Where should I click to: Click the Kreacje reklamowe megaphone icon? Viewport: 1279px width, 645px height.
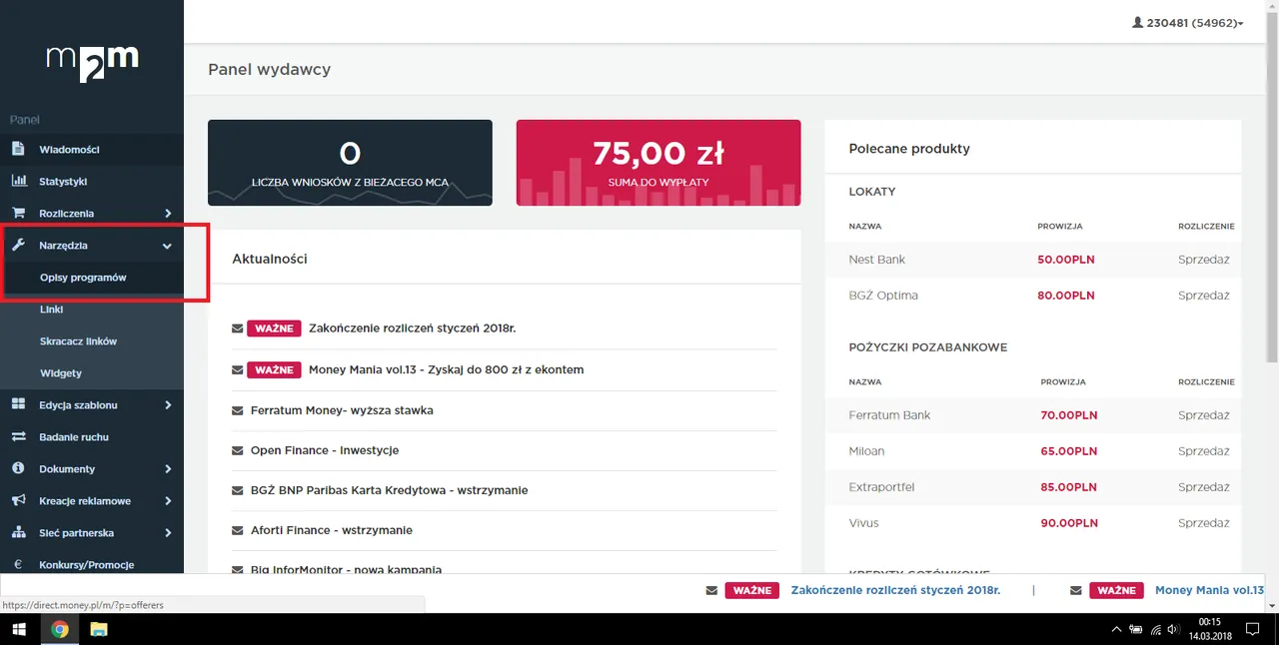tap(18, 500)
